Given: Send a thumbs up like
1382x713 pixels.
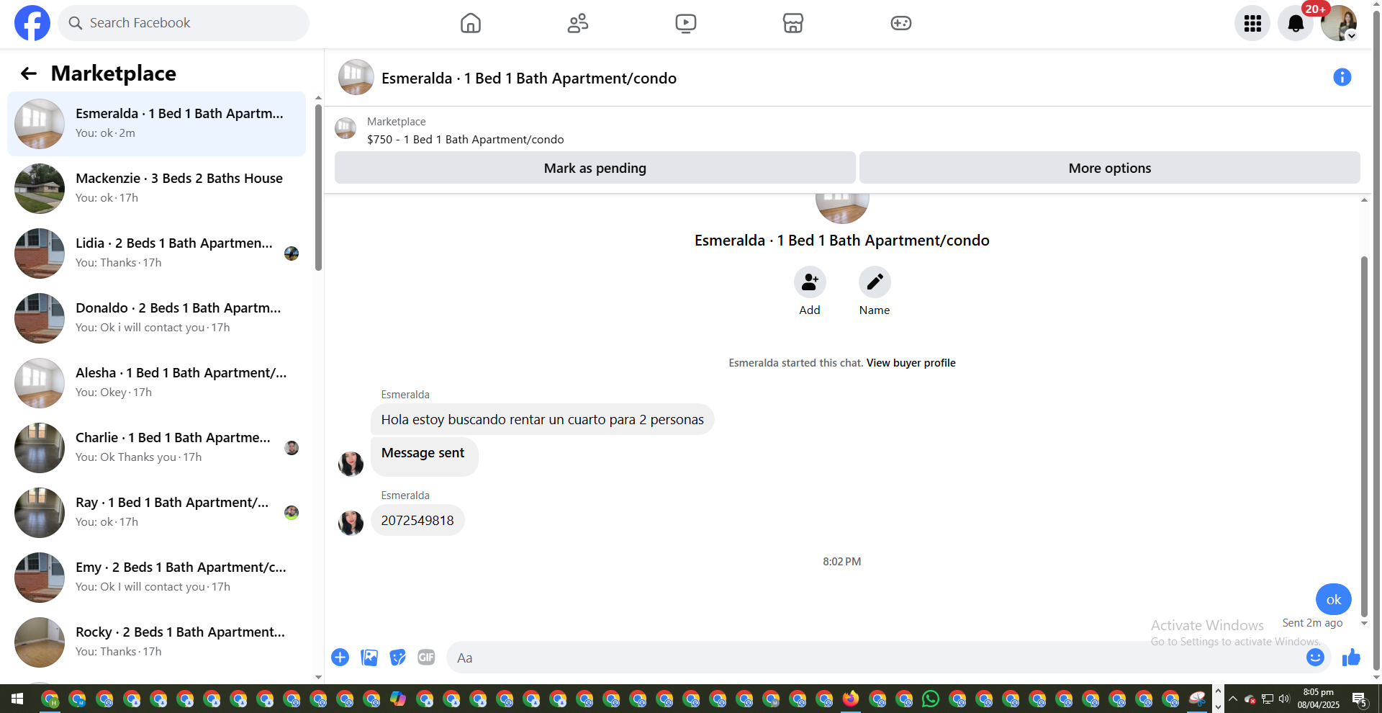Looking at the screenshot, I should (x=1351, y=657).
